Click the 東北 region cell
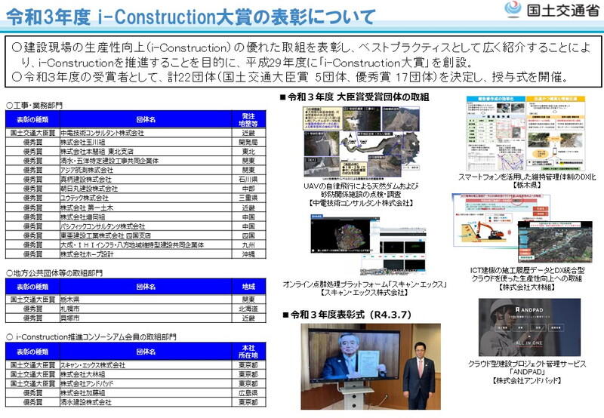The width and height of the screenshot is (604, 418). 248,151
